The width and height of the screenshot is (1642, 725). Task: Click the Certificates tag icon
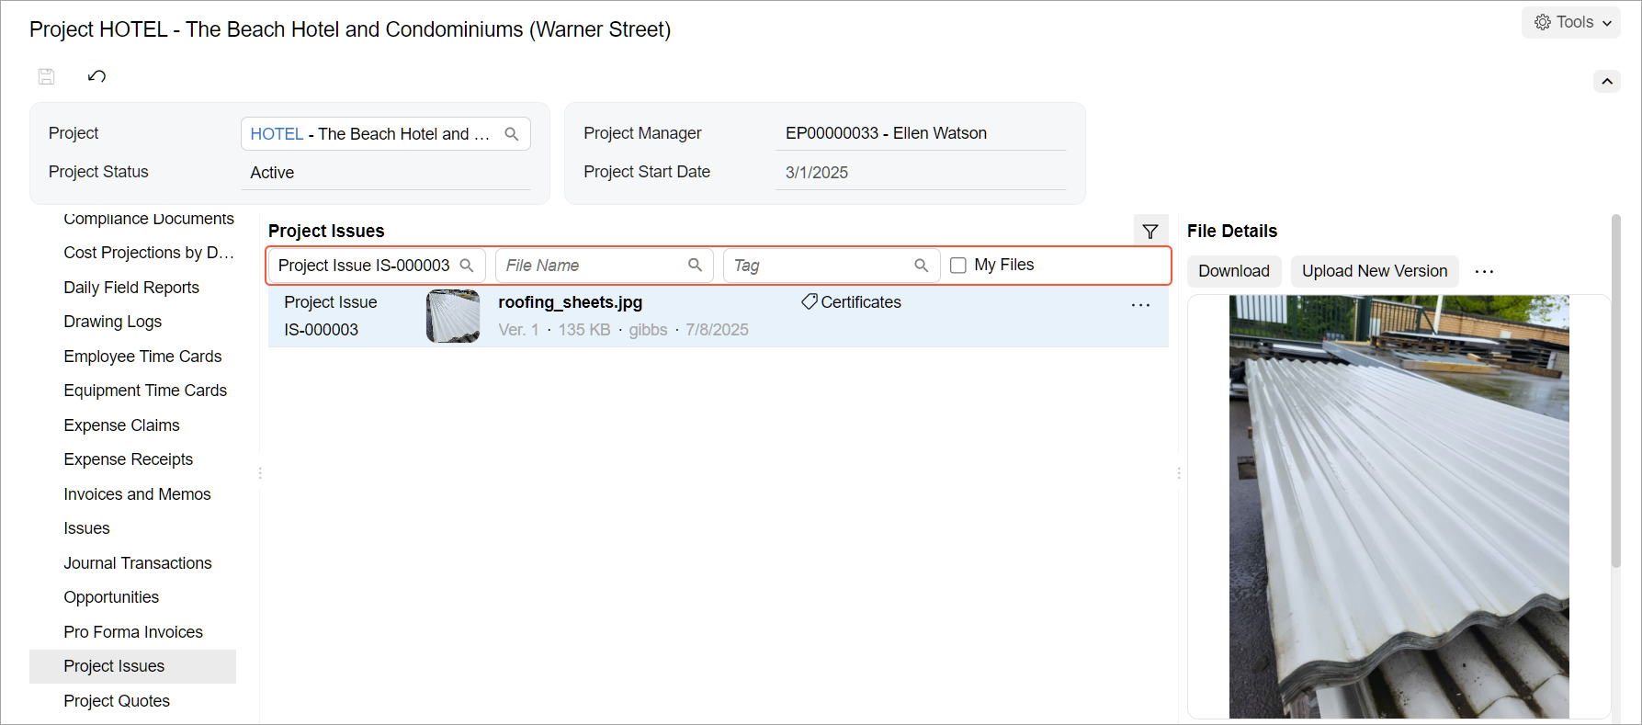pyautogui.click(x=810, y=301)
